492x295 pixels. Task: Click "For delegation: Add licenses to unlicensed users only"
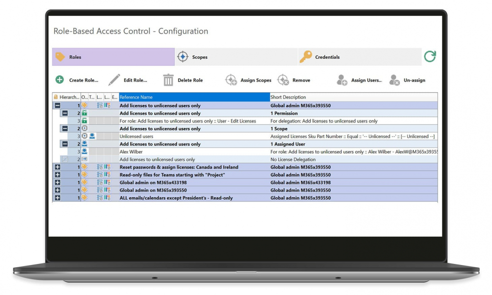pos(324,121)
